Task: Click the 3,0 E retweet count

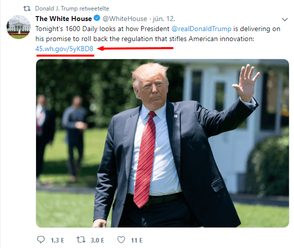Action: (x=97, y=240)
